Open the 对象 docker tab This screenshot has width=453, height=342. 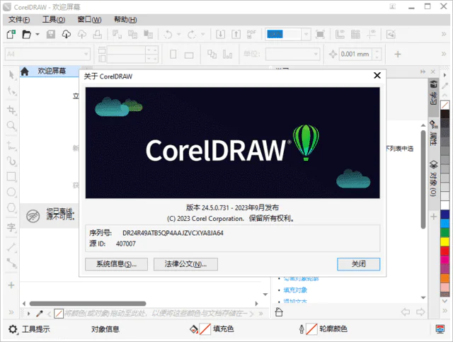[433, 178]
